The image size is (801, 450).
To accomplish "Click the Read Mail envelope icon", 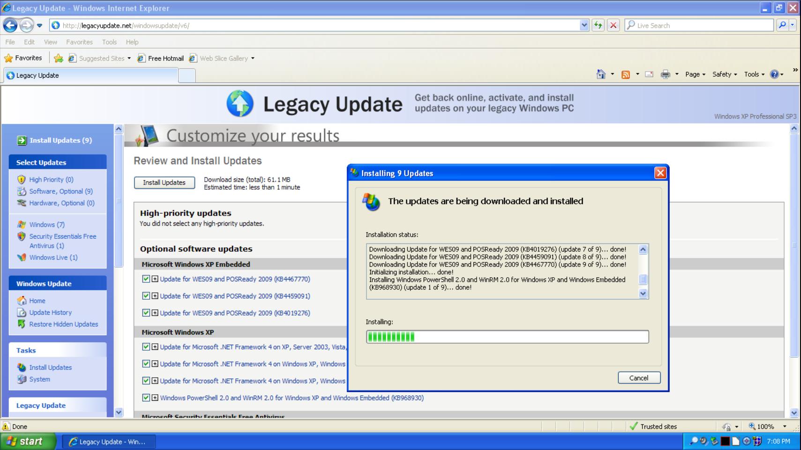I will 649,74.
